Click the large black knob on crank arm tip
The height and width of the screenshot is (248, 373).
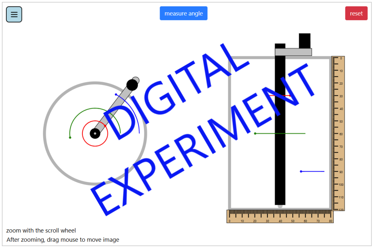point(132,85)
